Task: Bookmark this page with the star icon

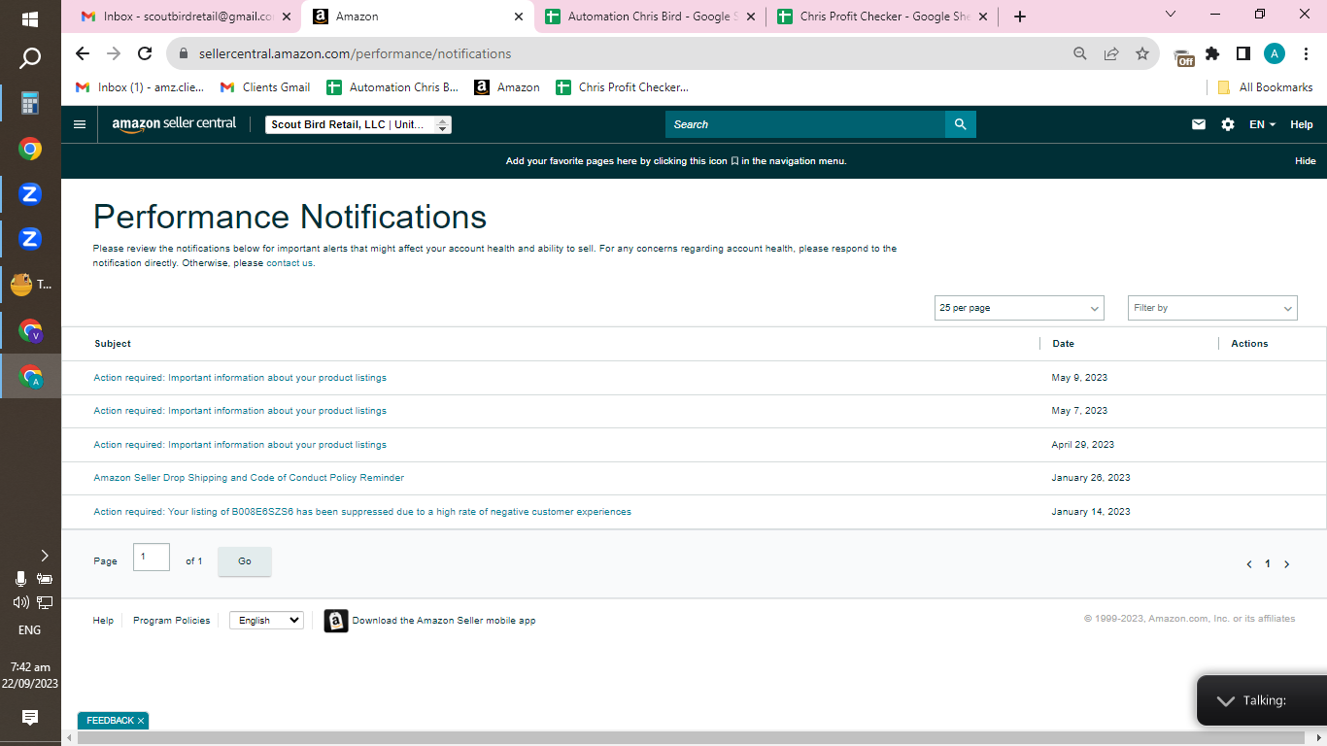Action: [1142, 53]
